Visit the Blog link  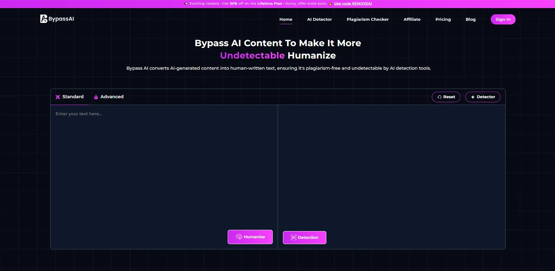[470, 20]
